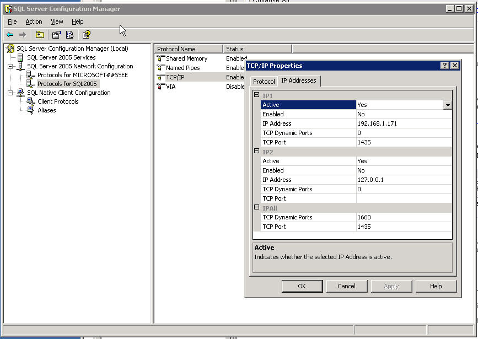Collapse SQL Native Client Configuration tree
The height and width of the screenshot is (339, 478).
pyautogui.click(x=10, y=93)
